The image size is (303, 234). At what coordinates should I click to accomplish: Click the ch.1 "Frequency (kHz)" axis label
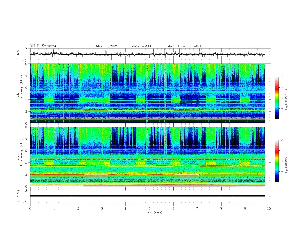[21, 89]
